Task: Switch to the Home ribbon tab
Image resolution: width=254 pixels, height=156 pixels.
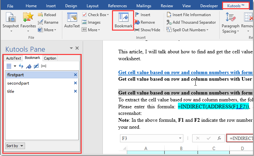Action: tap(31, 6)
